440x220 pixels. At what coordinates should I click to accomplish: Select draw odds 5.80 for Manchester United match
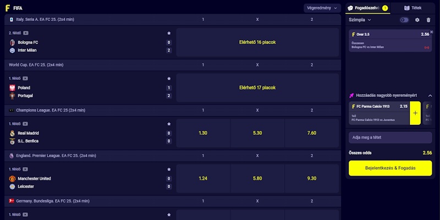click(257, 178)
